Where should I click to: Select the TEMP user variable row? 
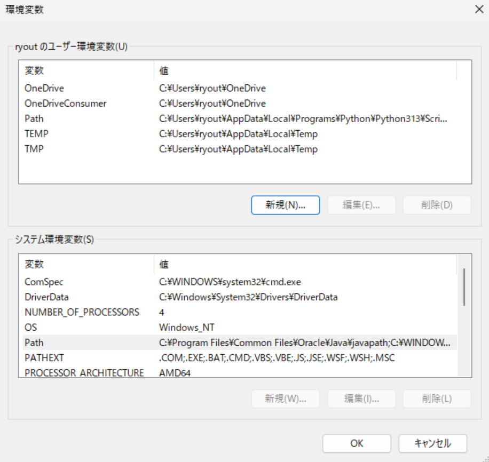pos(37,134)
